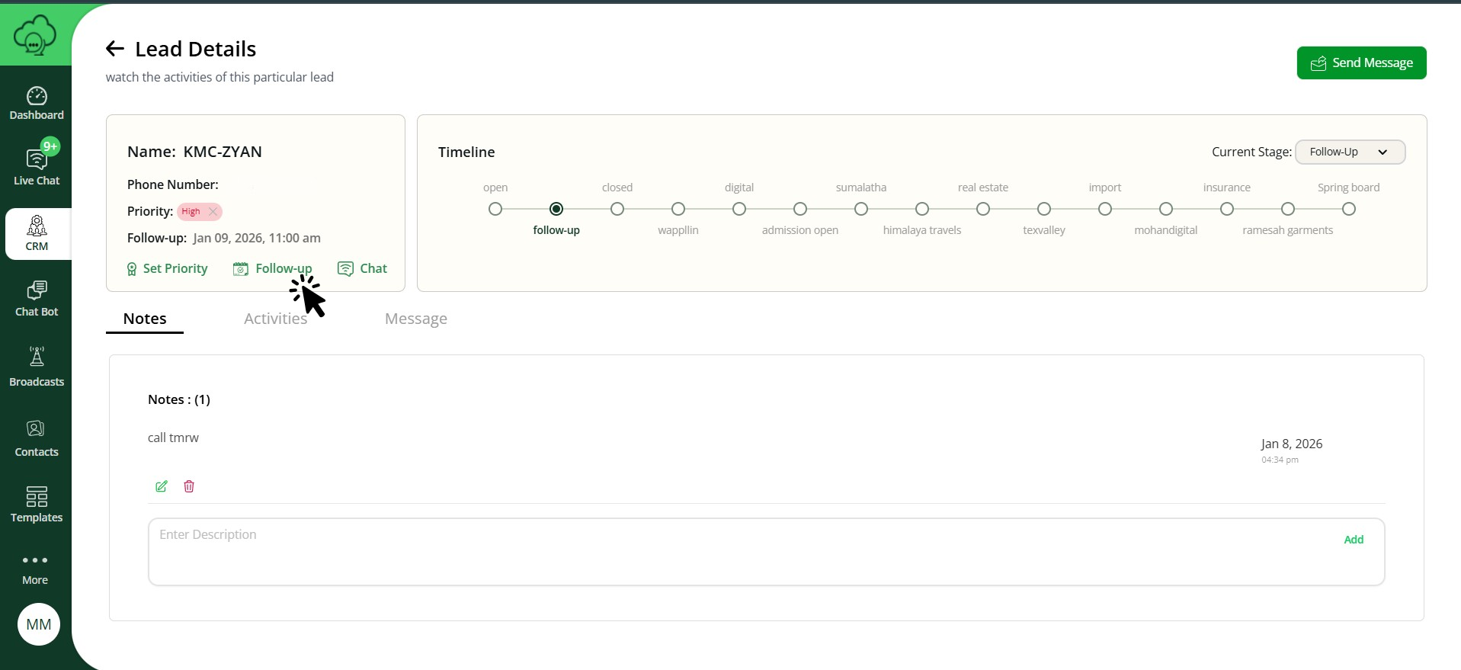Select the himalaya travels stage marker
Screen dimensions: 1461x670
[x=922, y=209]
